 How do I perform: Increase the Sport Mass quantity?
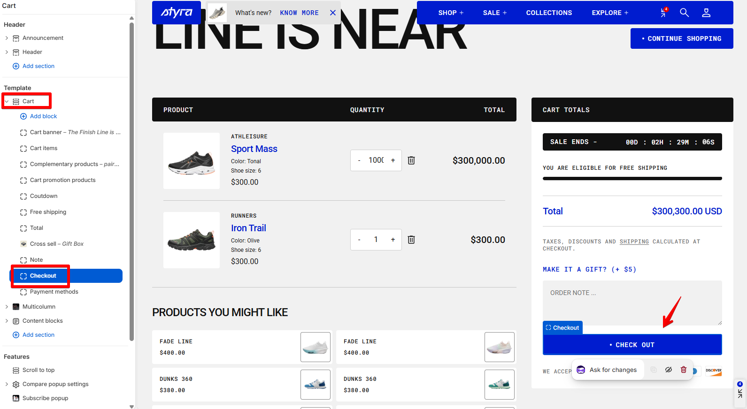(x=393, y=160)
